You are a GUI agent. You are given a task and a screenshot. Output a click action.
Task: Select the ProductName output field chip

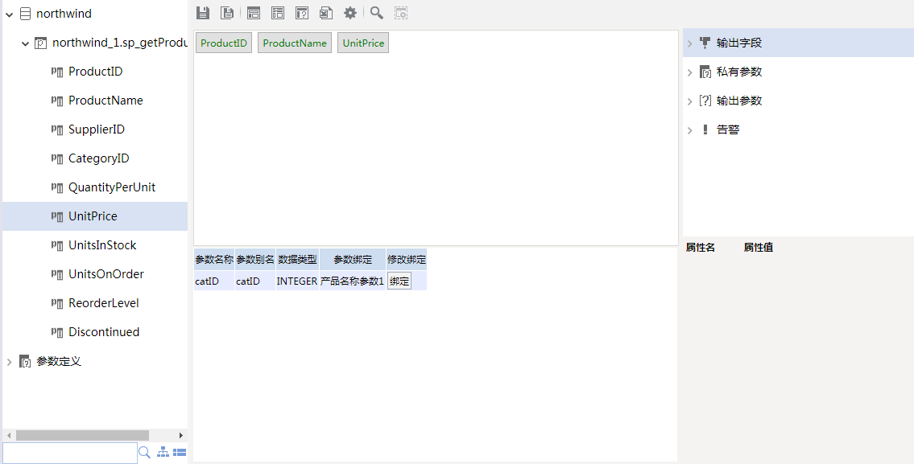[x=295, y=43]
